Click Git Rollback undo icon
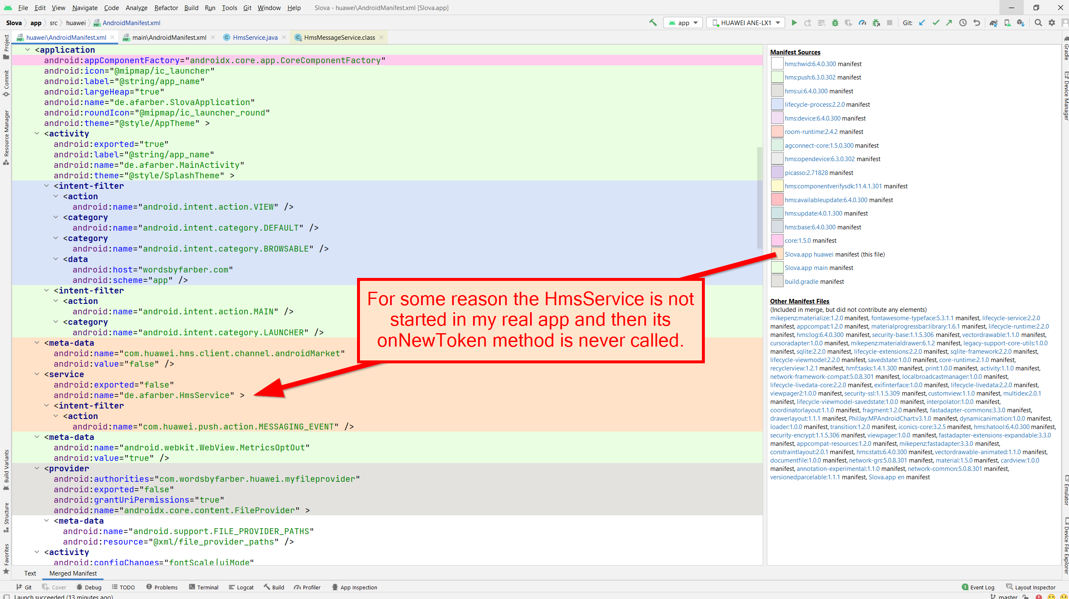Screen dimensions: 1069x599 (x=977, y=23)
